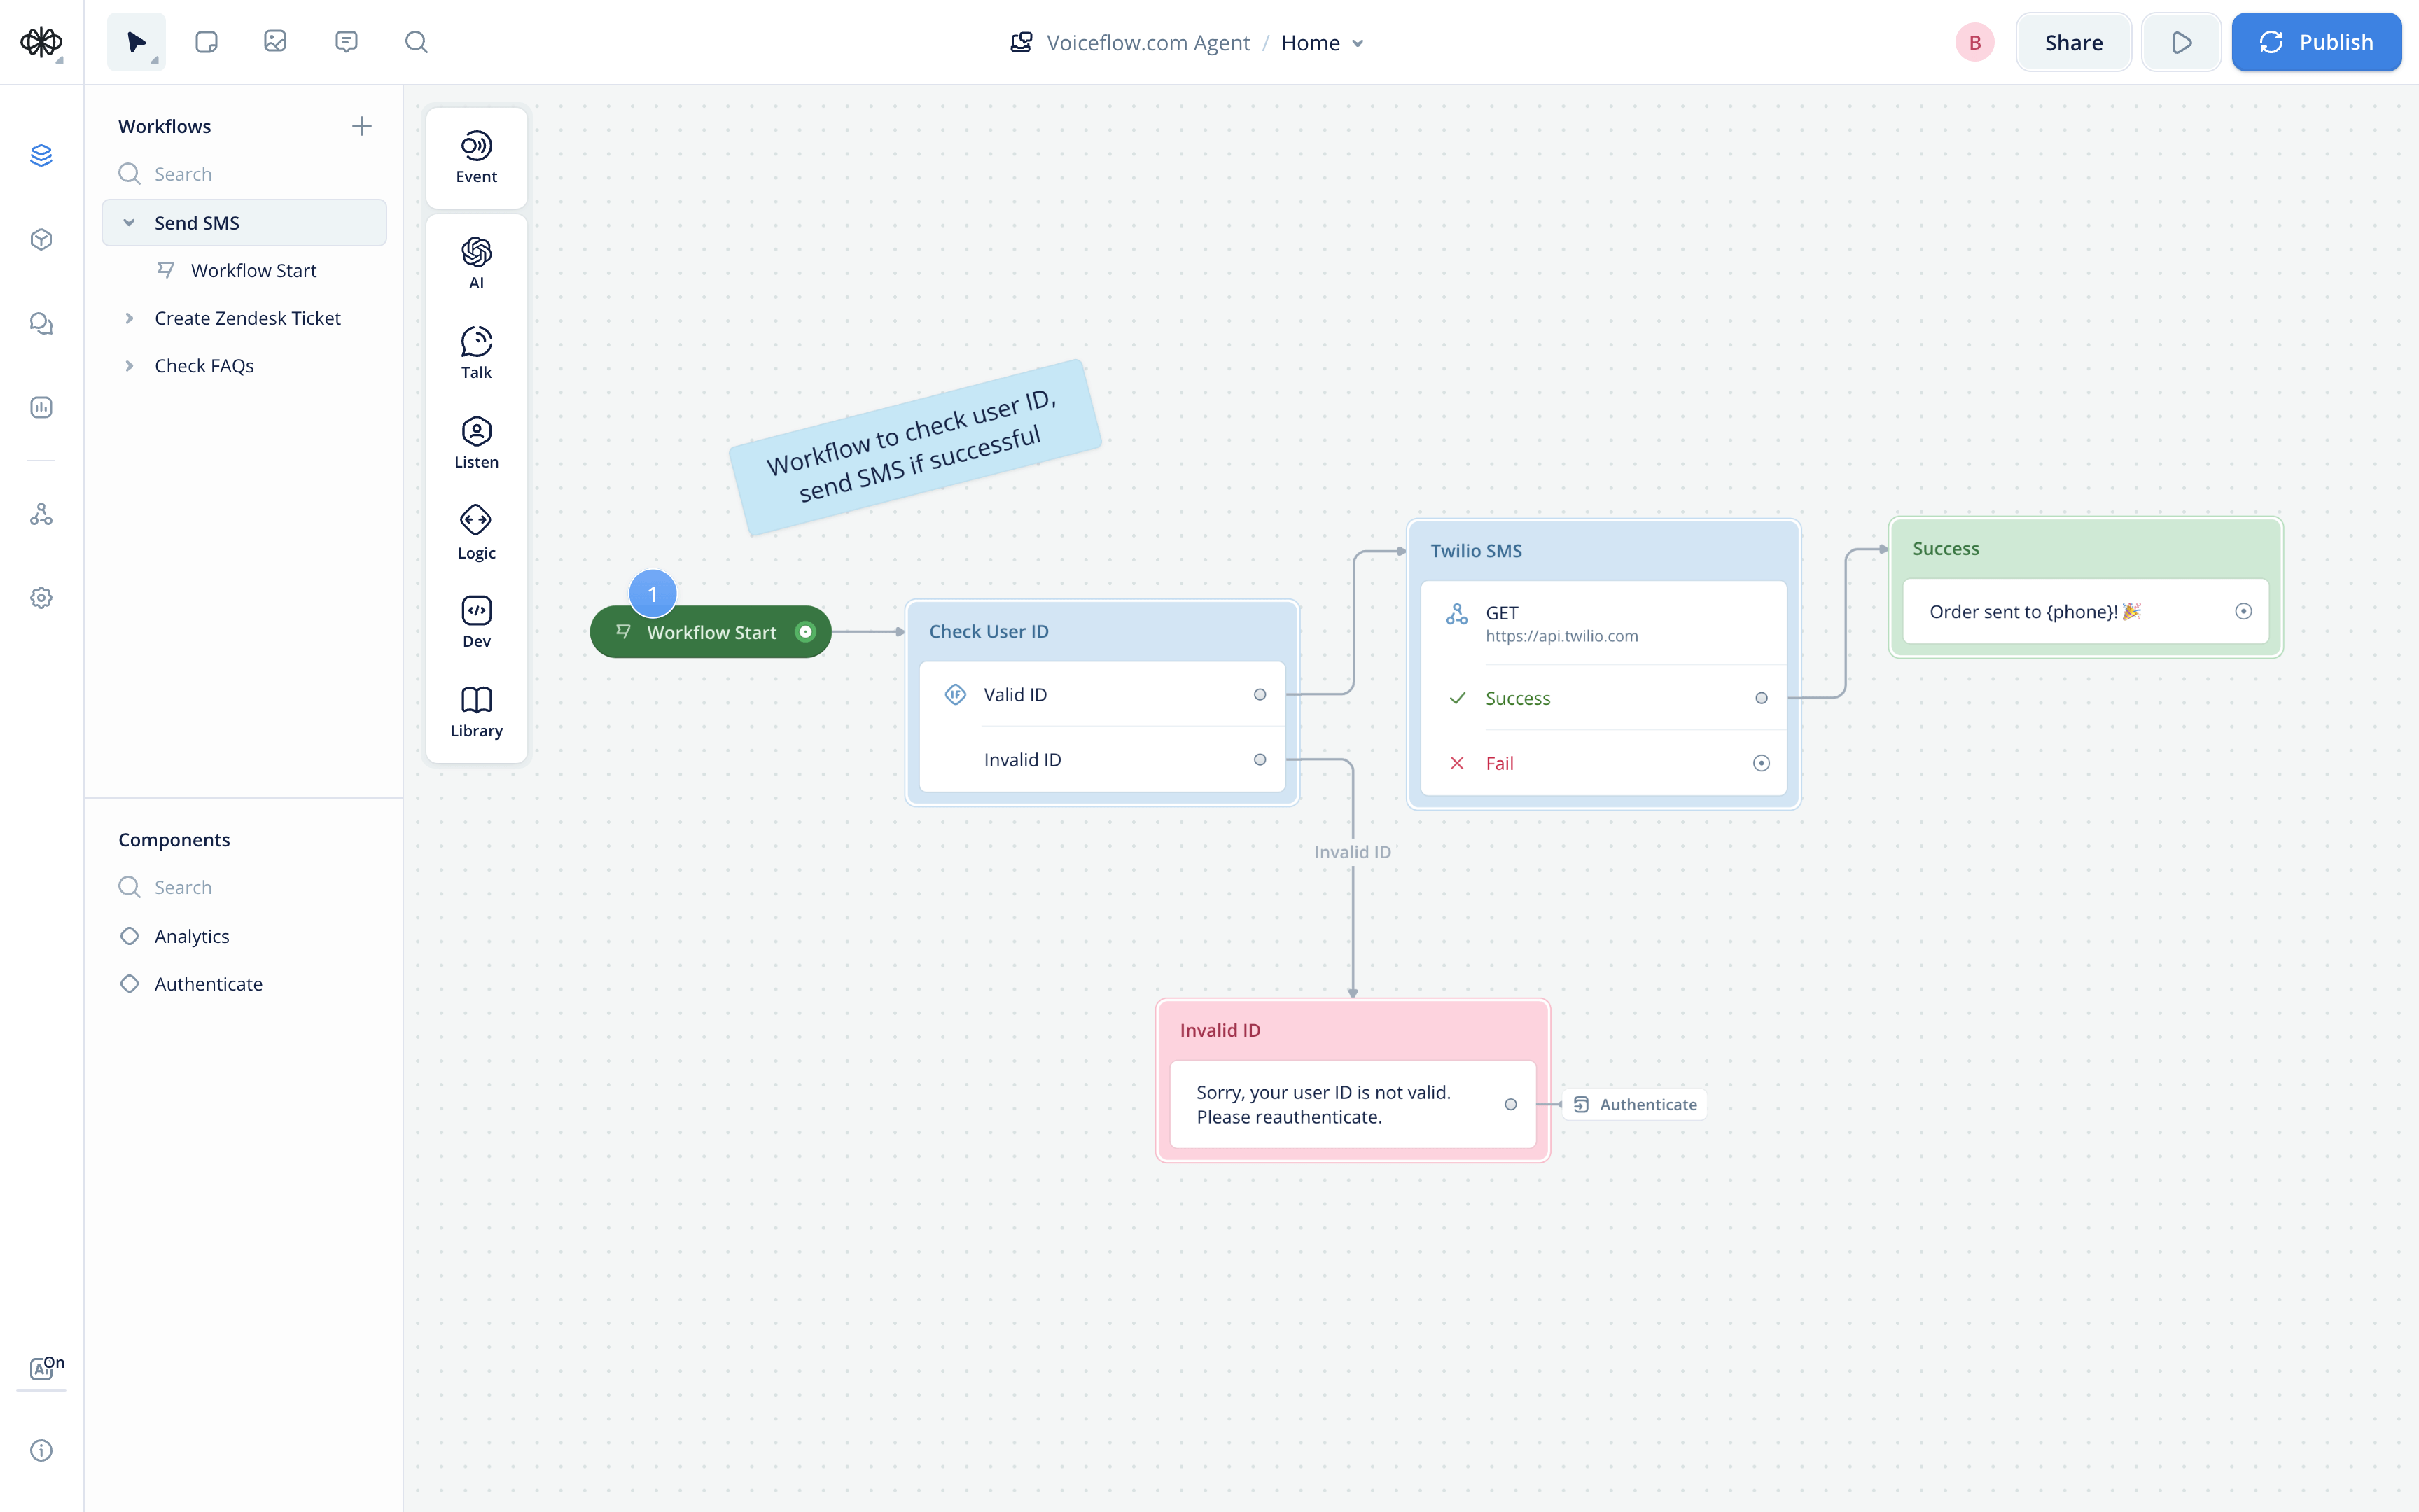This screenshot has width=2419, height=1512.
Task: Open the Dev step category
Action: coord(476,620)
